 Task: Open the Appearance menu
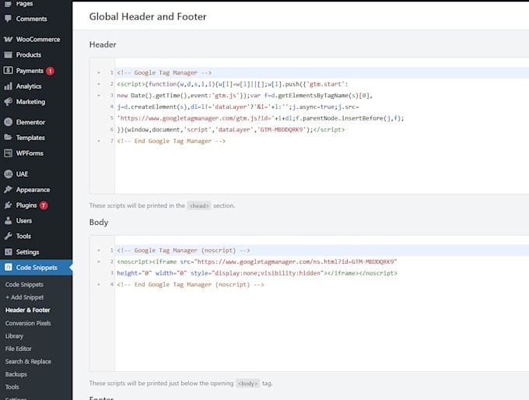[x=33, y=190]
